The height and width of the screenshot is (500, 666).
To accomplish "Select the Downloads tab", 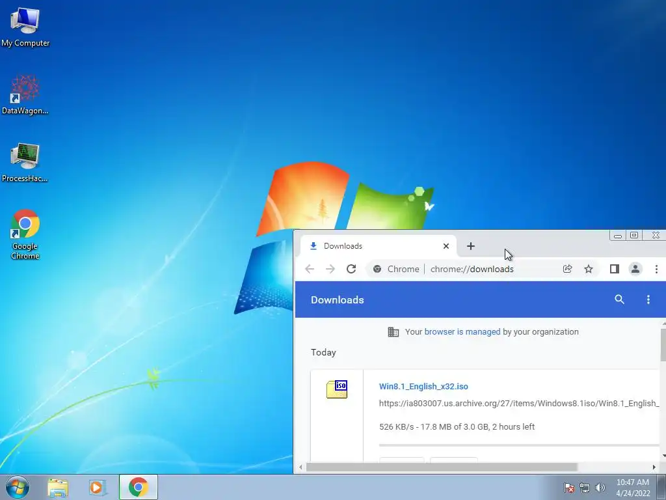I will [x=378, y=246].
